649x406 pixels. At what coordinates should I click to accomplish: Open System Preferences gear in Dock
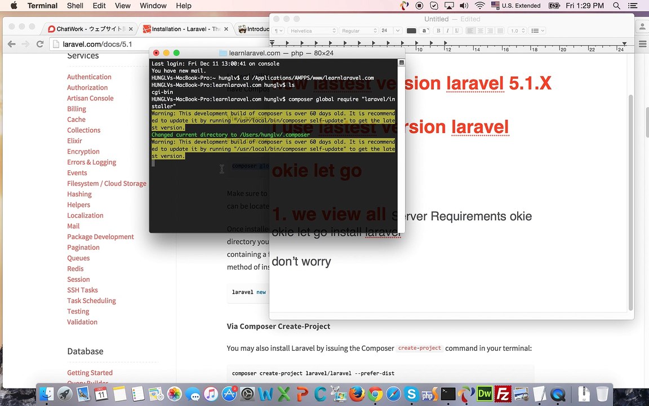tap(247, 394)
